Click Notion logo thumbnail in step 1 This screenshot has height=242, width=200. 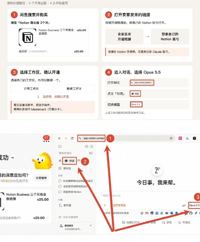point(28,37)
